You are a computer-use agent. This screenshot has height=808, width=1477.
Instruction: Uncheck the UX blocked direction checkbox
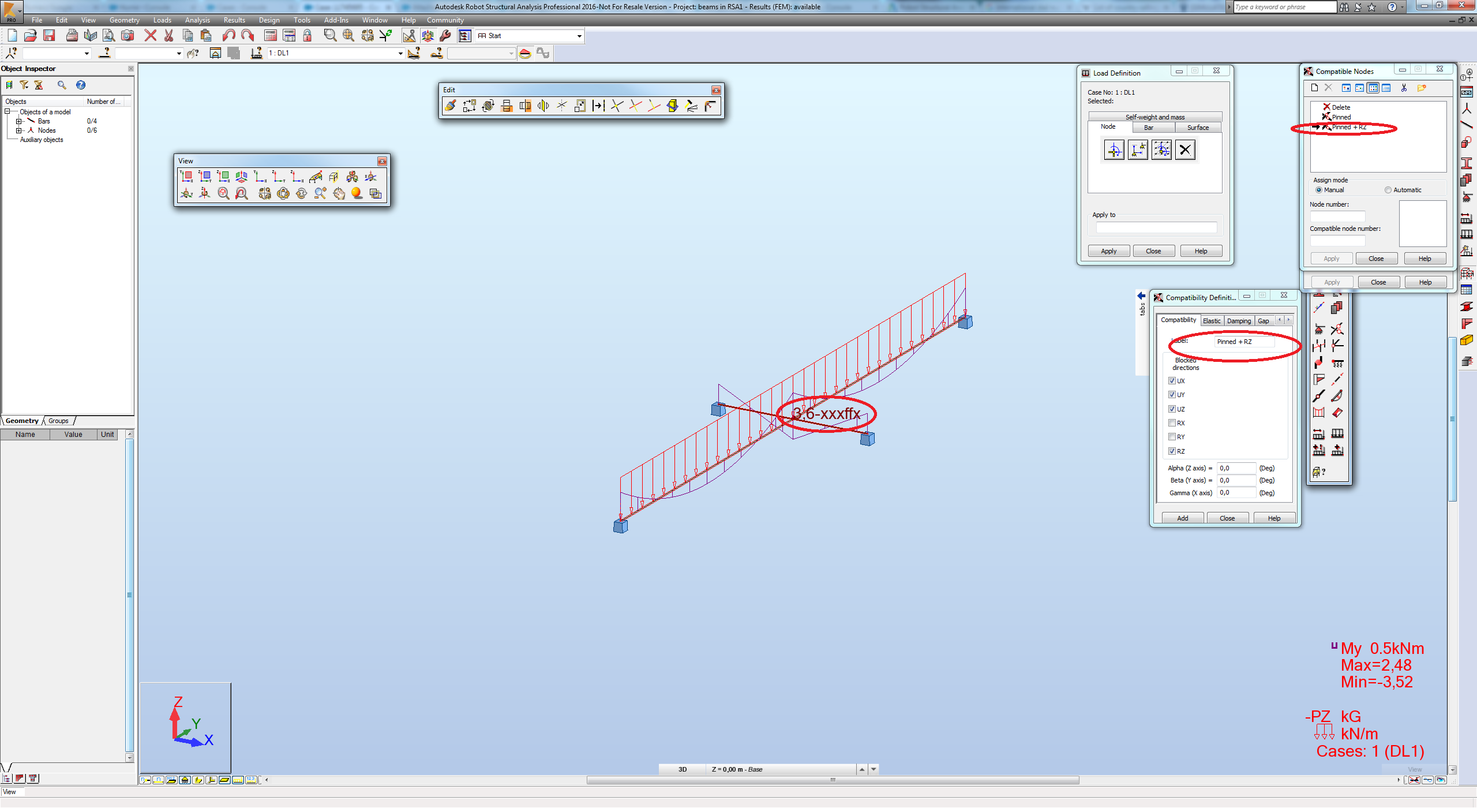1172,380
